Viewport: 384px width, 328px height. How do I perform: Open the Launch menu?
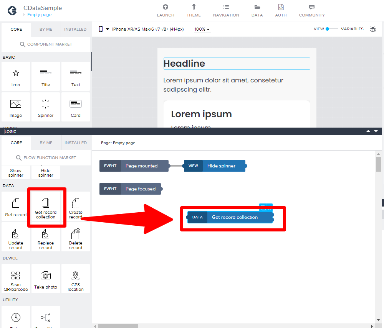(x=166, y=11)
